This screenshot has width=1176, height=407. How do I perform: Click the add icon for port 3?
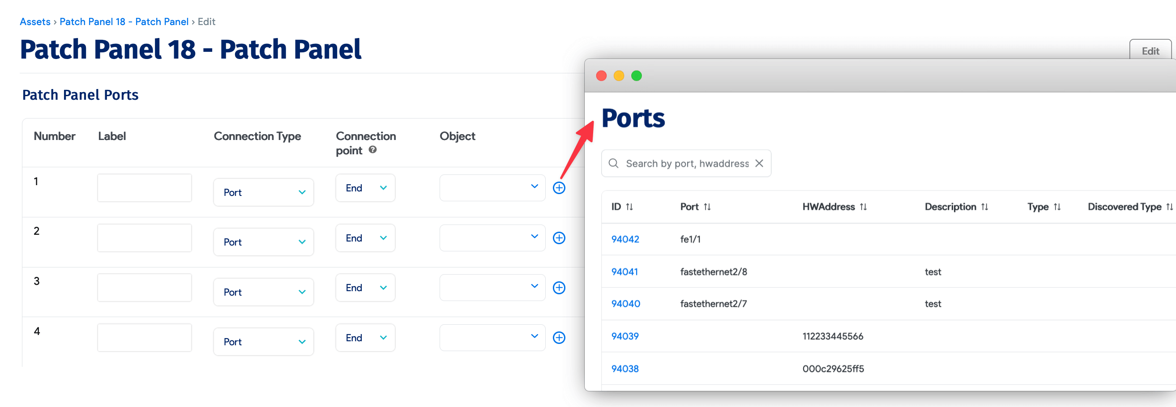coord(559,288)
